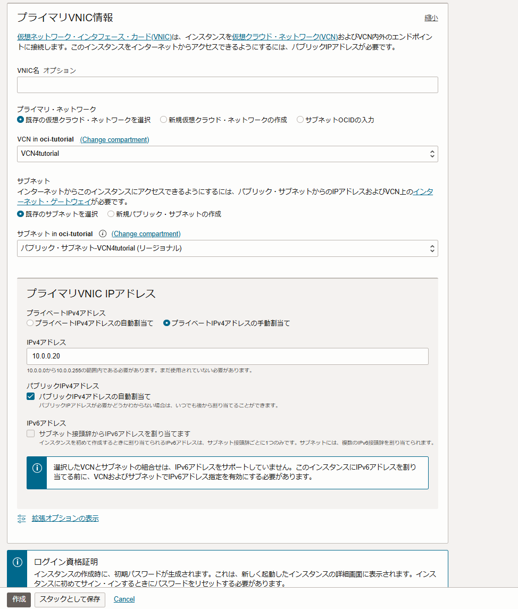518x609 pixels.
Task: Click the IPv4アドレス field showing 10.0.0.20
Action: 228,356
